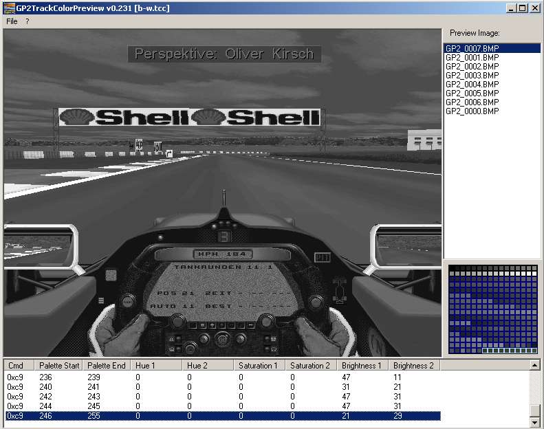Choose GP2_0003.BMP preview image

472,76
